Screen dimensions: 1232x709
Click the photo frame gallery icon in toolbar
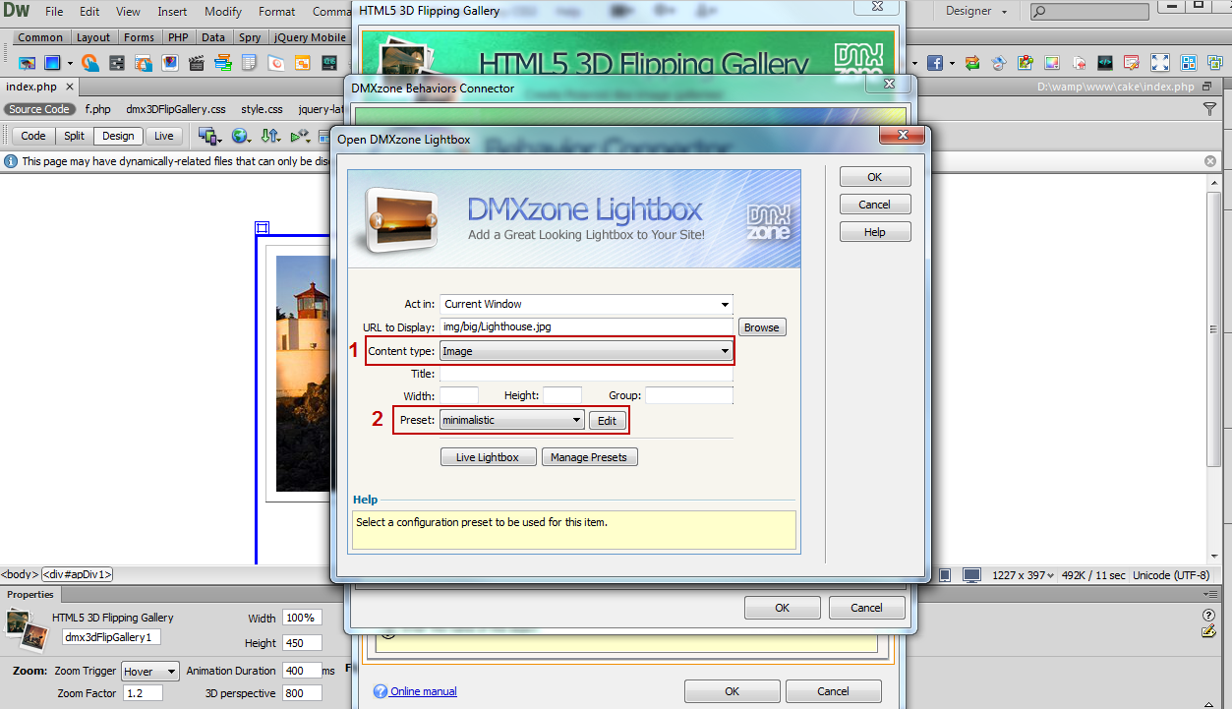click(x=170, y=62)
